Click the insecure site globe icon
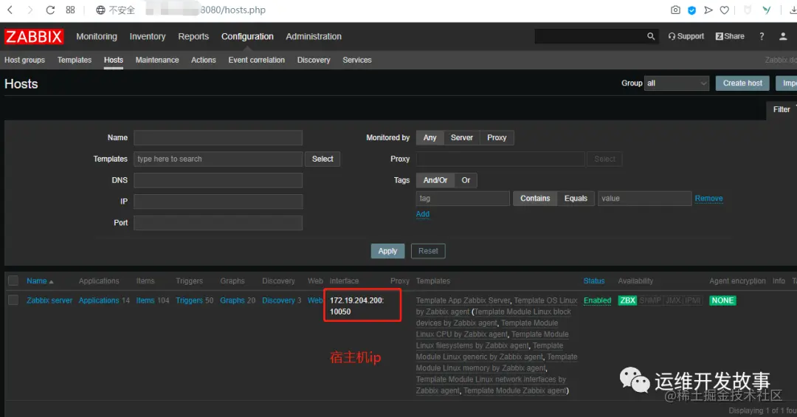 coord(100,10)
